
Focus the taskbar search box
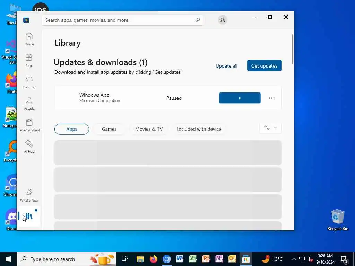pos(67,259)
